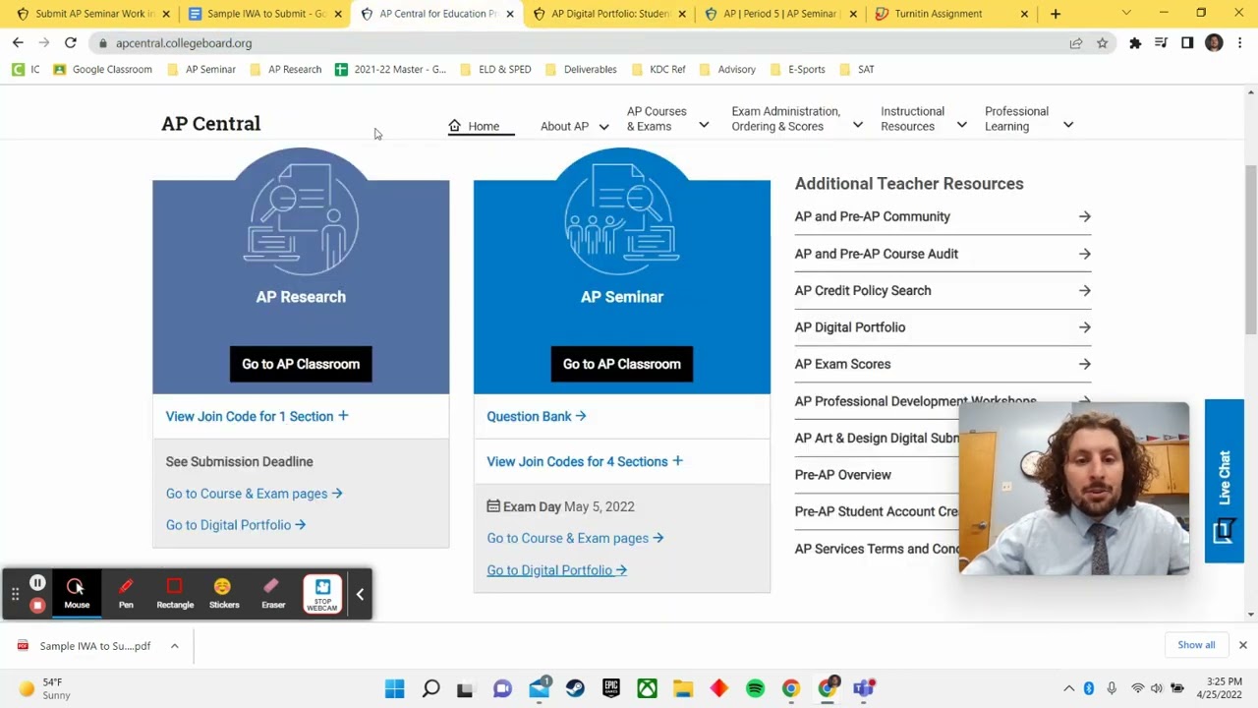The image size is (1258, 708).
Task: Open the E-Sports bookmarks folder
Action: pos(797,69)
